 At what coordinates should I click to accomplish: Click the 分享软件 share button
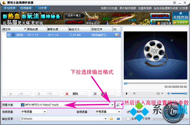181,22
